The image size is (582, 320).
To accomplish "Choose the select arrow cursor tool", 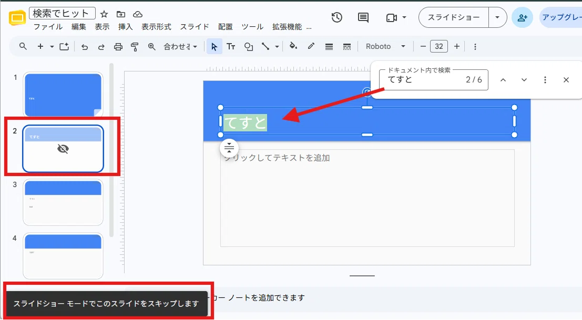I will pyautogui.click(x=214, y=46).
